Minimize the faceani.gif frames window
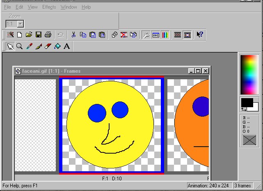The image size is (263, 191). 191,71
